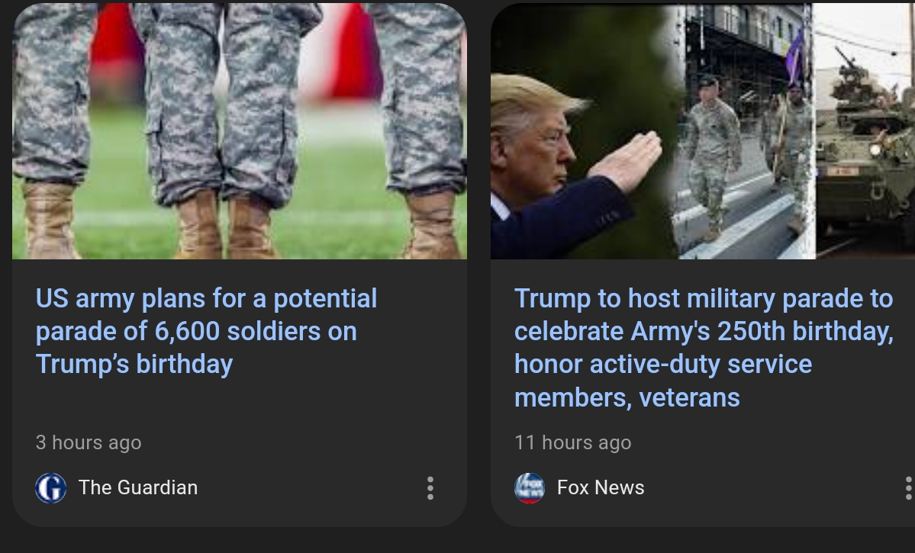Click the "3 hours ago" timestamp
Screen dimensions: 915x553
point(89,442)
